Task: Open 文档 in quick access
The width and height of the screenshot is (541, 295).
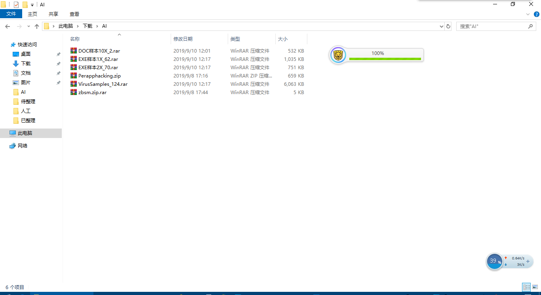Action: [26, 73]
